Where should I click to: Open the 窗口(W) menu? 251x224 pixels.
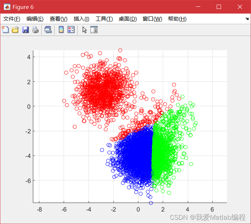click(x=152, y=19)
